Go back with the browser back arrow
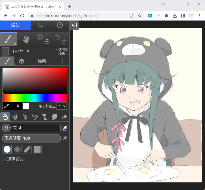 [6, 16]
